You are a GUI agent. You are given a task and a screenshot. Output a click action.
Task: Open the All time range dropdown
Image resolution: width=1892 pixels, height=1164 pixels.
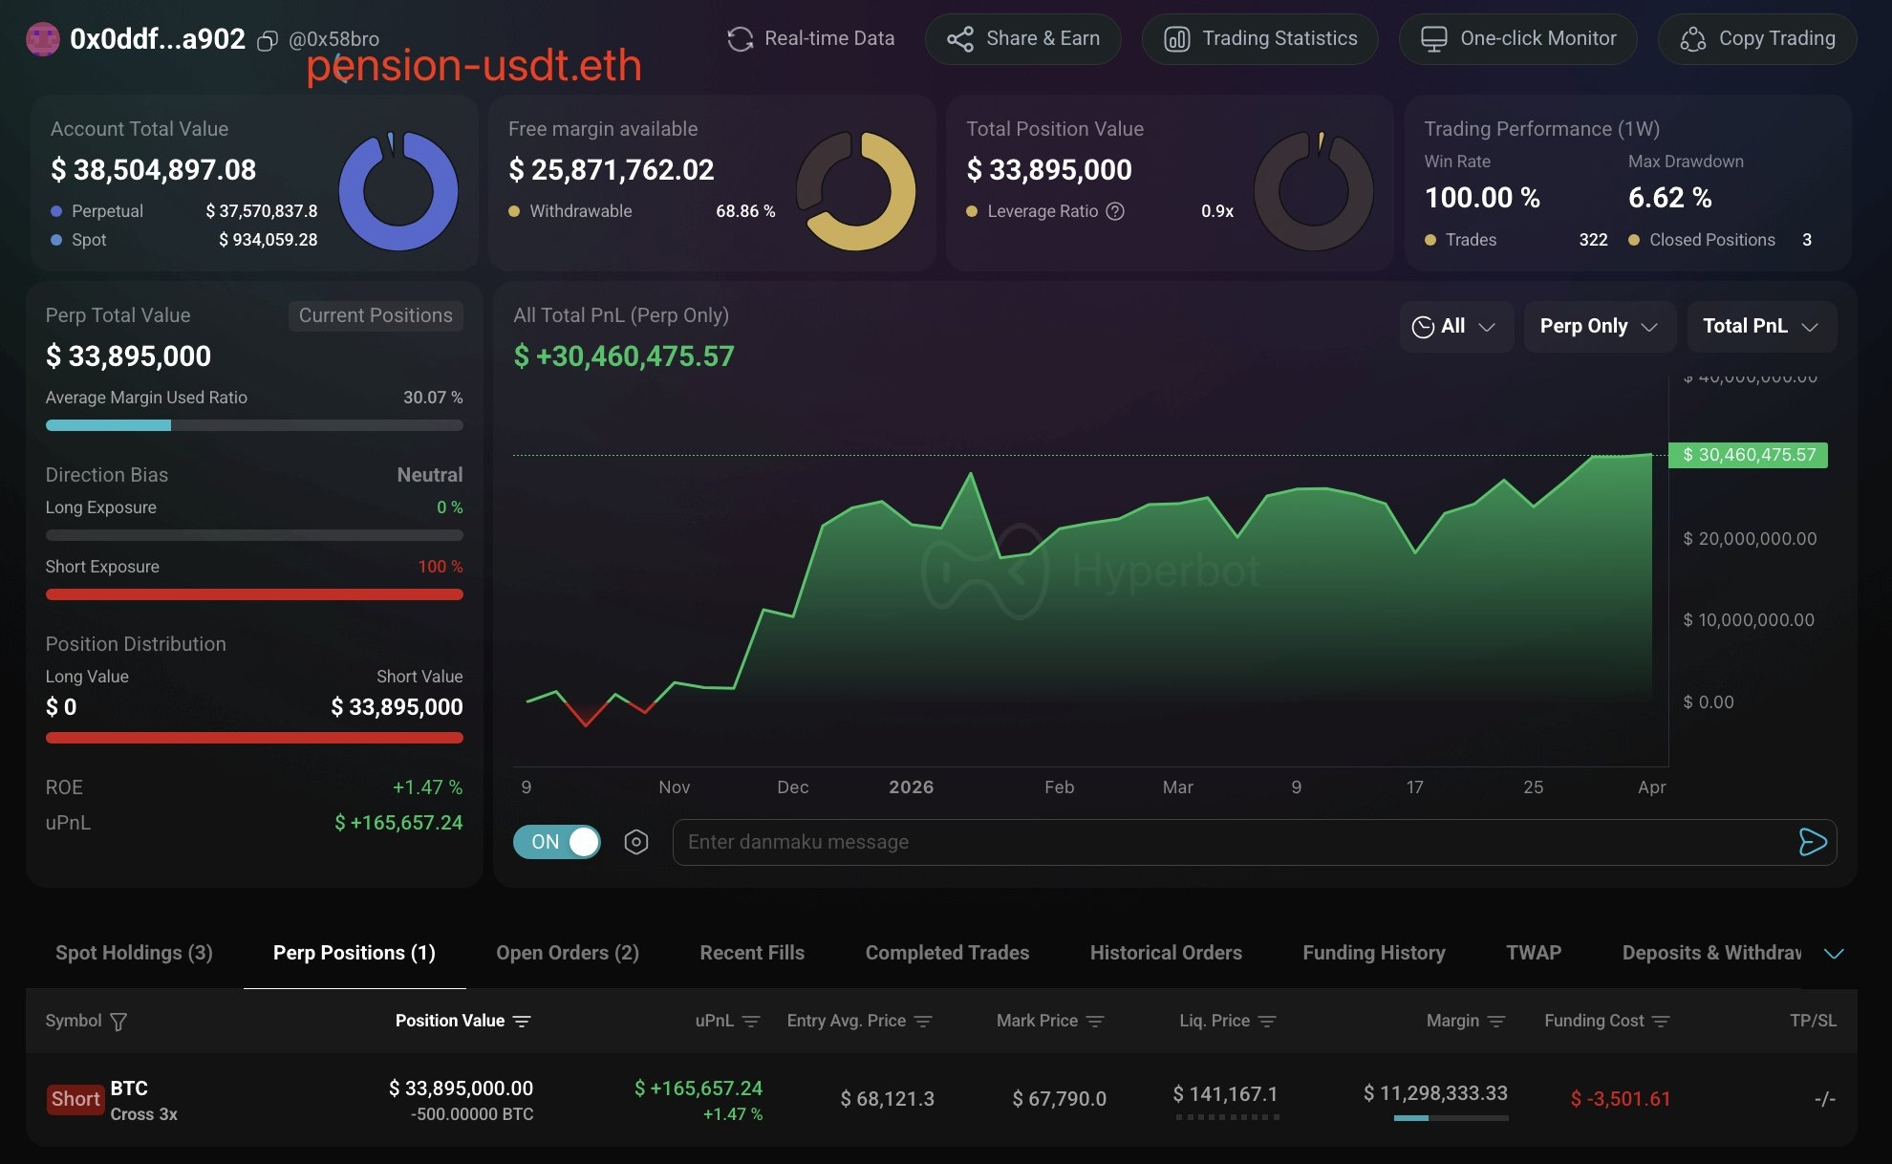[1455, 327]
